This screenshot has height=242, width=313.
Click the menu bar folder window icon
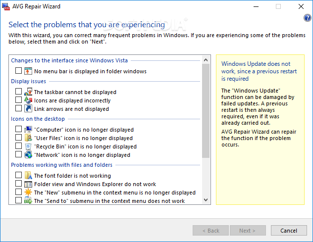coord(28,71)
